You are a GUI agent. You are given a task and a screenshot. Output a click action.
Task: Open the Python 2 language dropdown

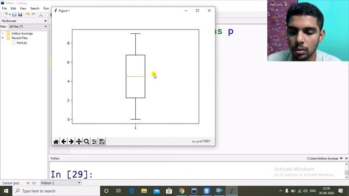[61, 183]
